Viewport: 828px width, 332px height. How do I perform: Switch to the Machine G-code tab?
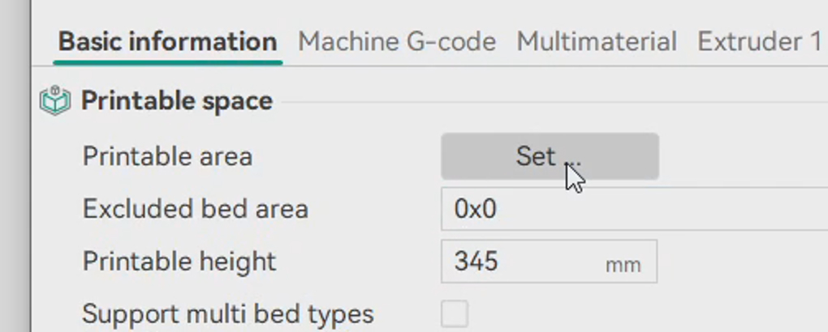point(397,41)
